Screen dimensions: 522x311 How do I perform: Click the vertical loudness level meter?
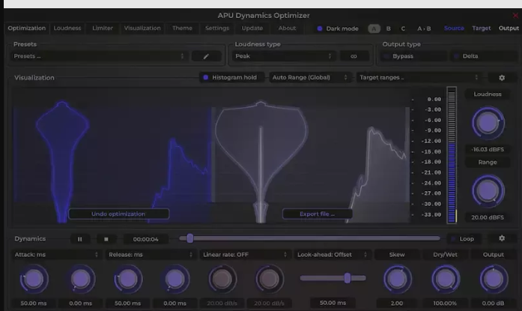[452, 154]
